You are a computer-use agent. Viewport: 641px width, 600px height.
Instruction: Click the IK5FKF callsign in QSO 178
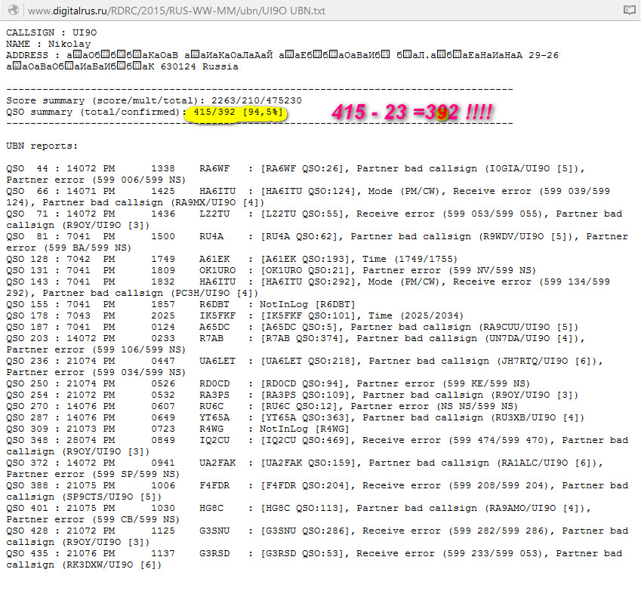click(x=217, y=315)
